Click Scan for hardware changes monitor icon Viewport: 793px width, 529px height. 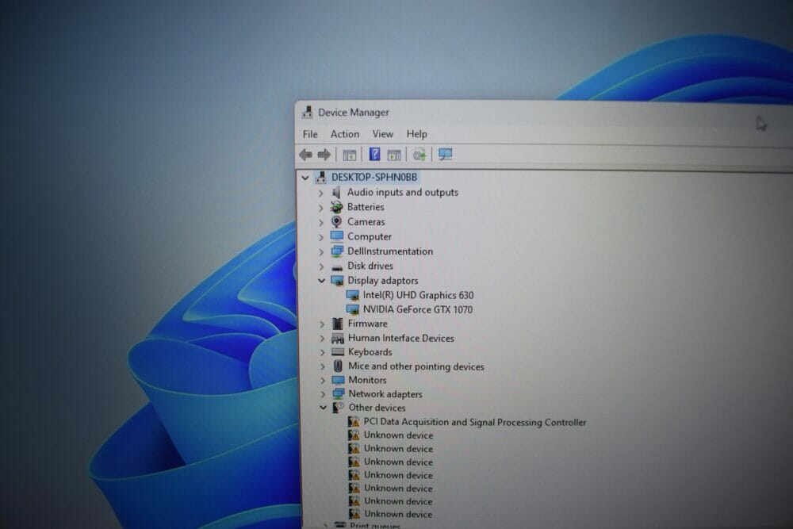(445, 154)
